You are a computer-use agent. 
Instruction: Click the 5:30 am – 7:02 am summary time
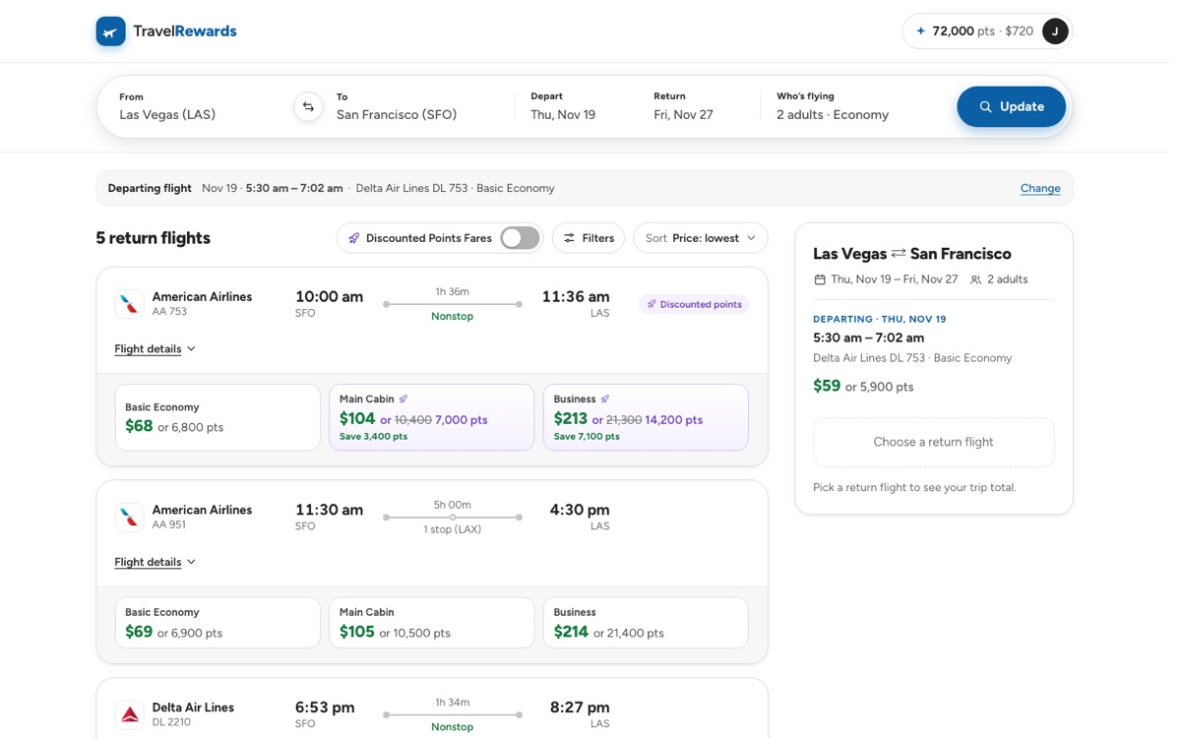868,338
